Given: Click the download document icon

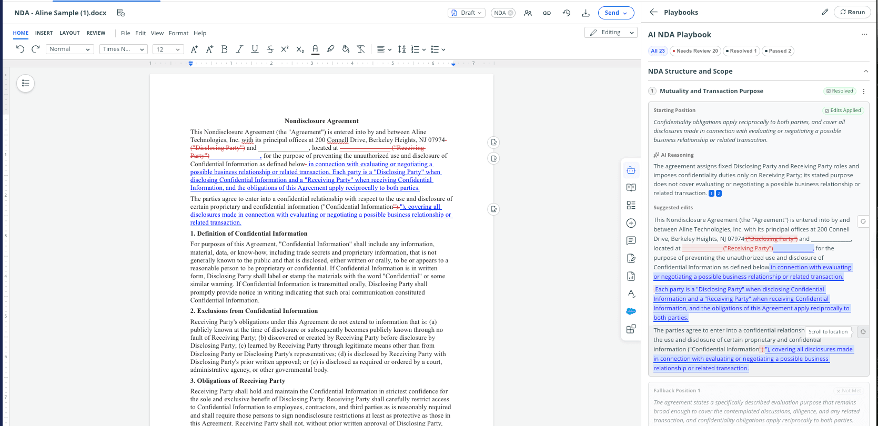Looking at the screenshot, I should (586, 13).
